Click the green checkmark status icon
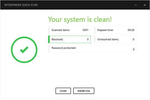 24,50
